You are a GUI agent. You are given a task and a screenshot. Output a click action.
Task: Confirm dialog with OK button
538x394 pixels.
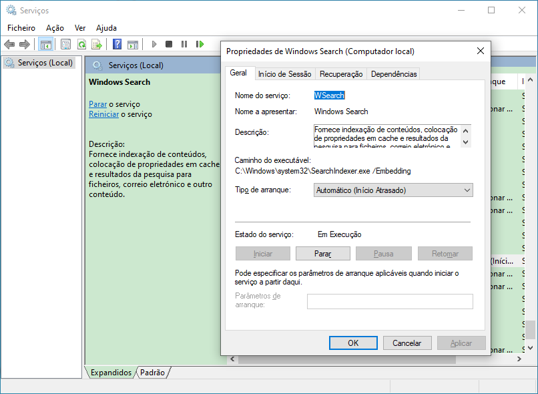pos(353,343)
